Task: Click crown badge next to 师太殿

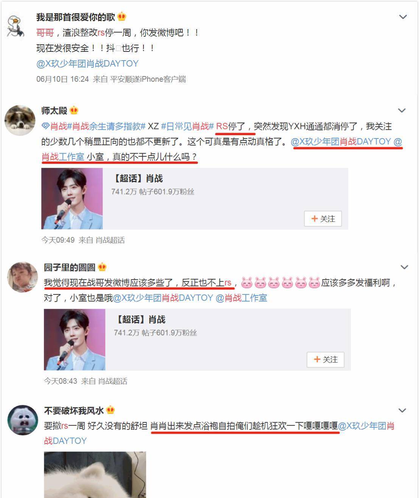Action: [74, 110]
